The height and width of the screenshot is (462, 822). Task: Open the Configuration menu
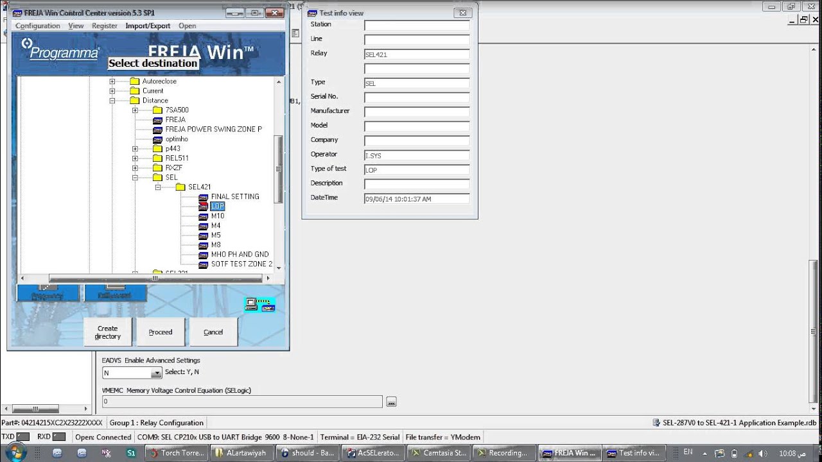point(38,26)
